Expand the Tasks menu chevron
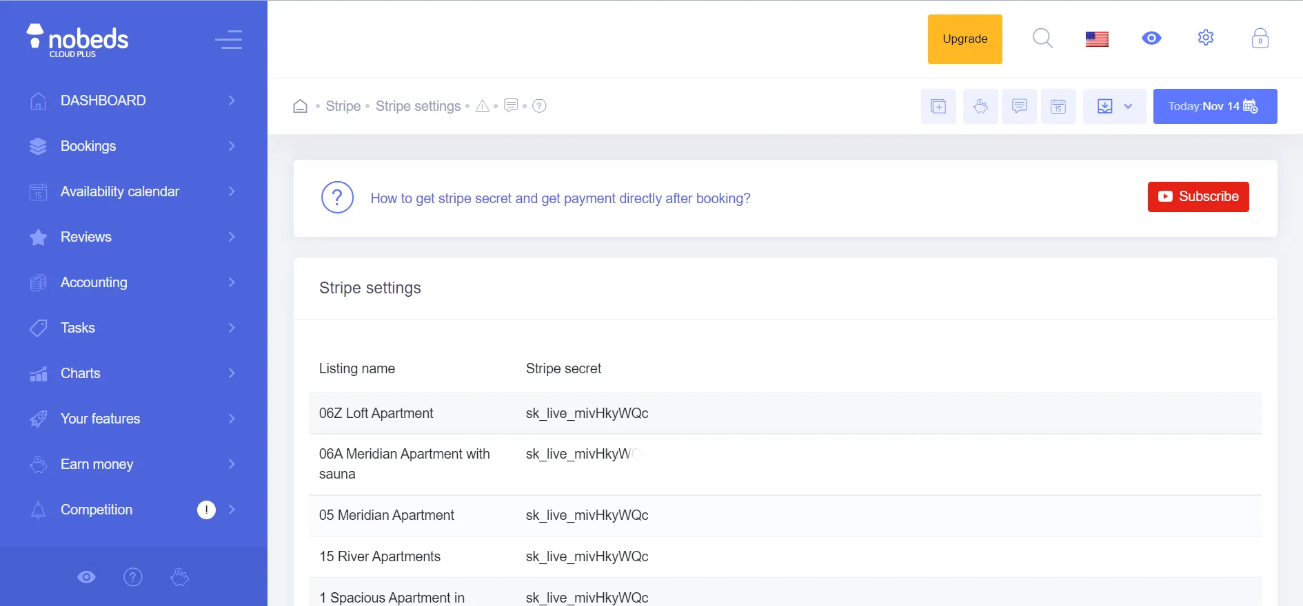 (x=232, y=328)
